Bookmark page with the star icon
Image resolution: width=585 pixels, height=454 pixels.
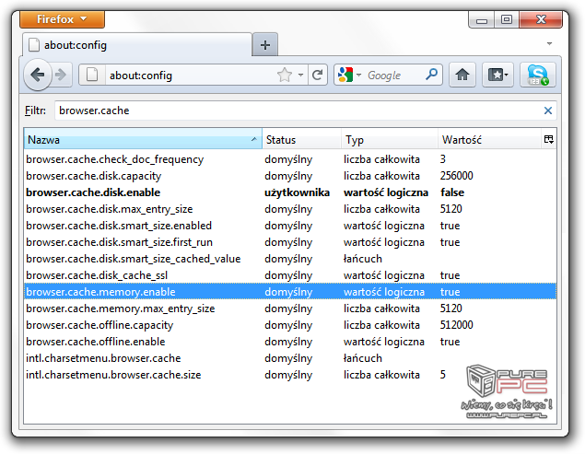tap(286, 76)
